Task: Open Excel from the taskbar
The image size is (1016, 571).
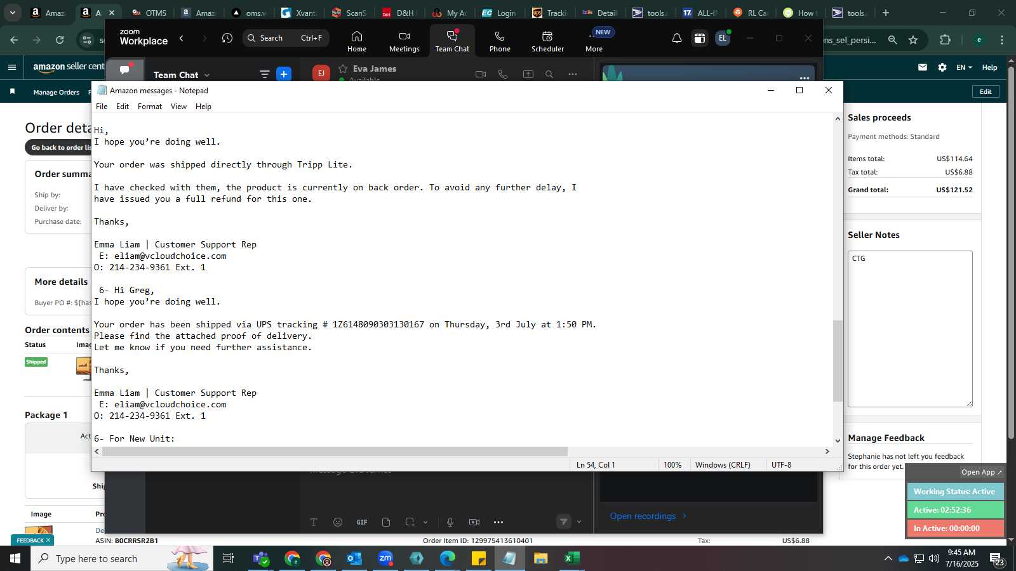Action: (571, 558)
